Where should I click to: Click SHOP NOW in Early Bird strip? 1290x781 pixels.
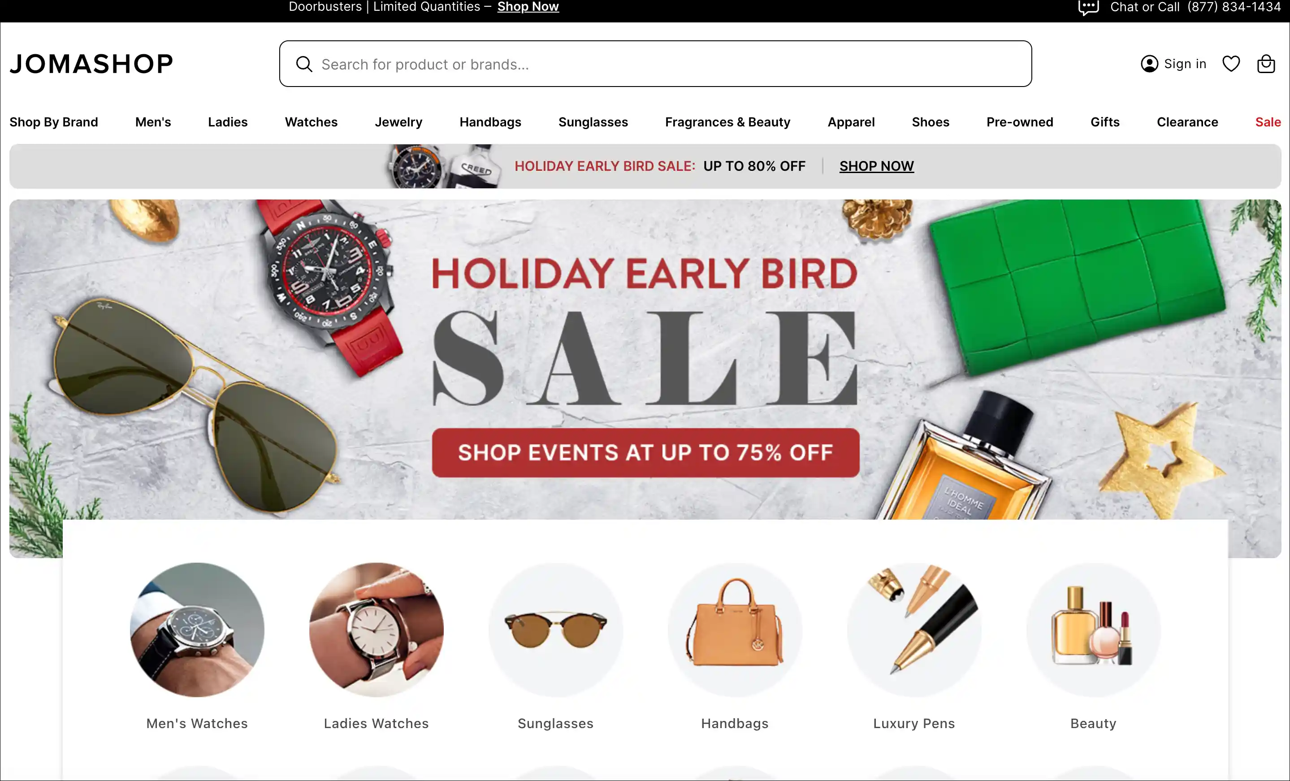point(876,166)
